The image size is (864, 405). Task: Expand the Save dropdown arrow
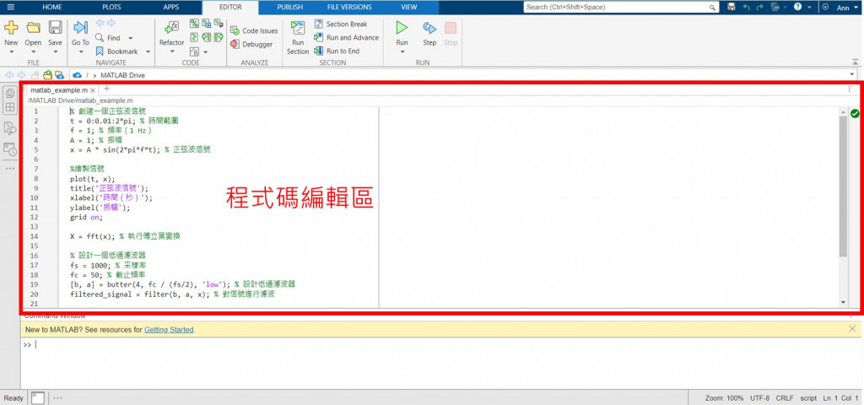click(55, 51)
